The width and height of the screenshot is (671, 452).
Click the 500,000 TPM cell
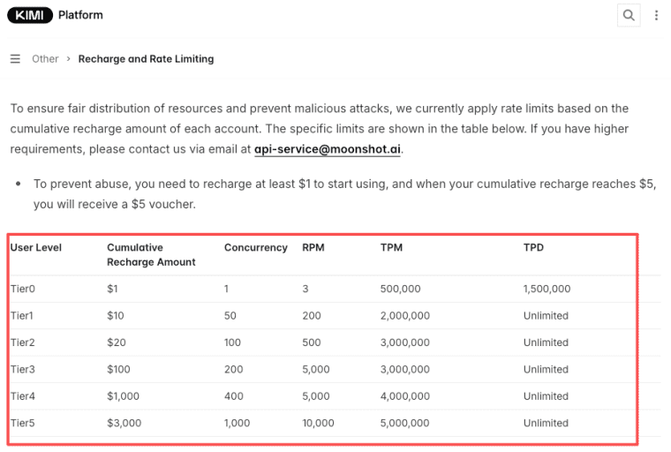coord(401,289)
